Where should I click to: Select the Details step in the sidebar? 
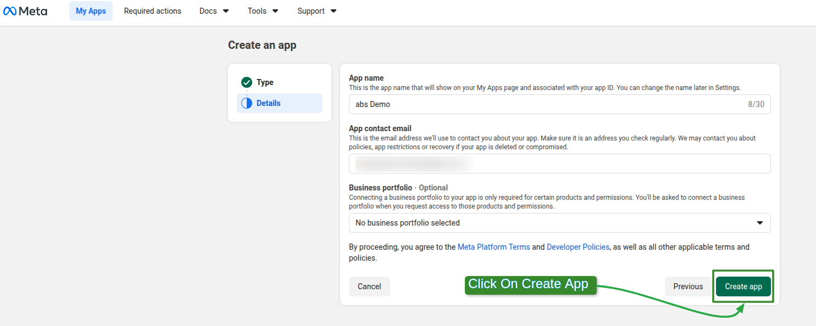point(269,103)
